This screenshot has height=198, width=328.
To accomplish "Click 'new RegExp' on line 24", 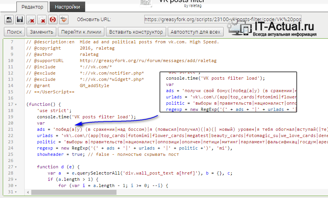I will point(74,148).
